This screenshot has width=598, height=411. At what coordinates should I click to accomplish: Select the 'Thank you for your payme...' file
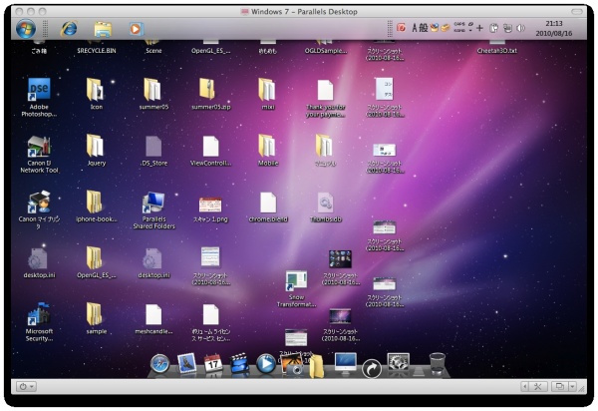[325, 90]
